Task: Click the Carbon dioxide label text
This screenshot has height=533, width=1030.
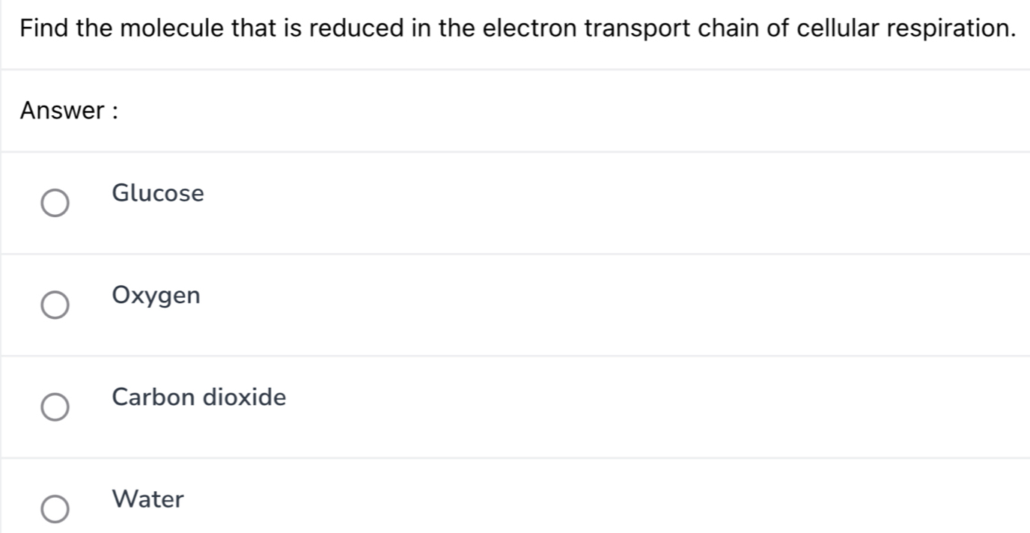Action: point(198,397)
